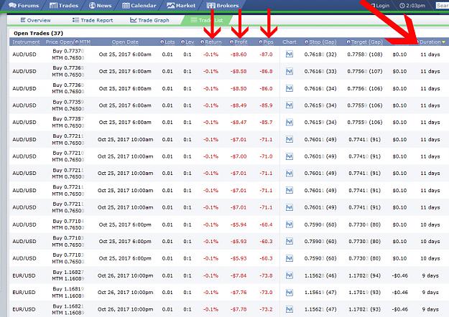Open the Trades navigation tab

tap(63, 6)
